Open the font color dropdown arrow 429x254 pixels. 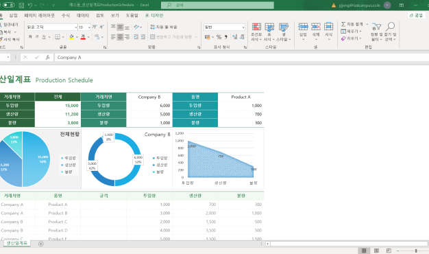88,37
